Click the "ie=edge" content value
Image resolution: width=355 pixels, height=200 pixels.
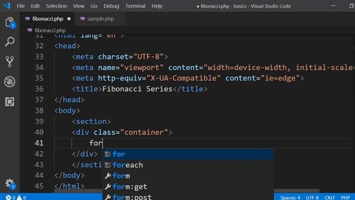pyautogui.click(x=280, y=78)
